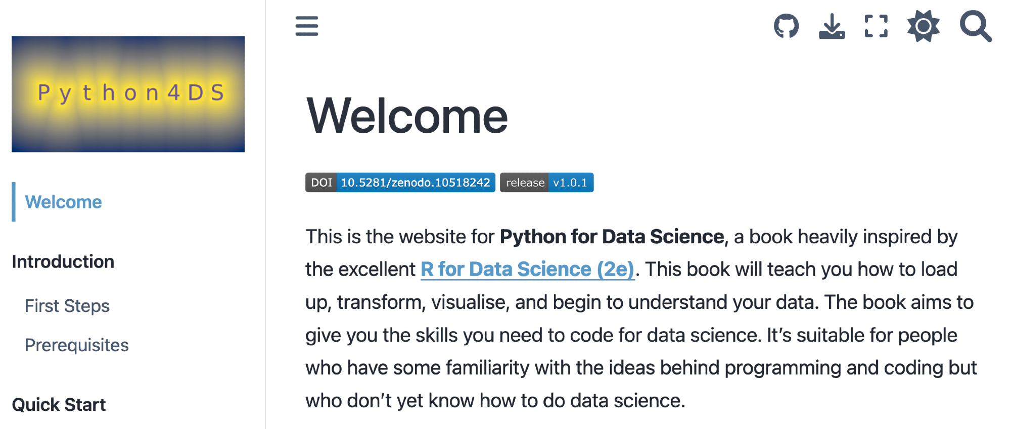Click the release label on the badge

(525, 183)
